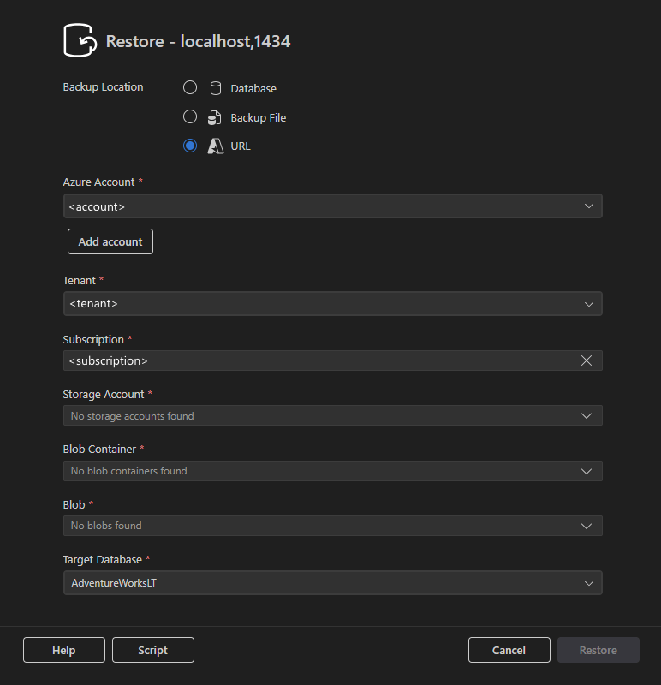Click the Database cylinder icon
Screen dimensions: 661x685
[215, 87]
